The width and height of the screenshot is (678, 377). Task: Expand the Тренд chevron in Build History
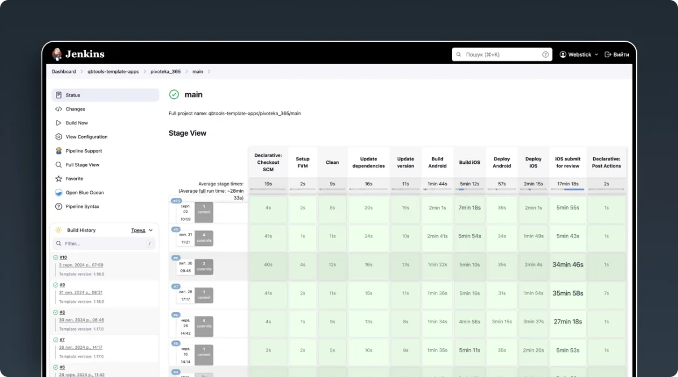[x=151, y=231]
